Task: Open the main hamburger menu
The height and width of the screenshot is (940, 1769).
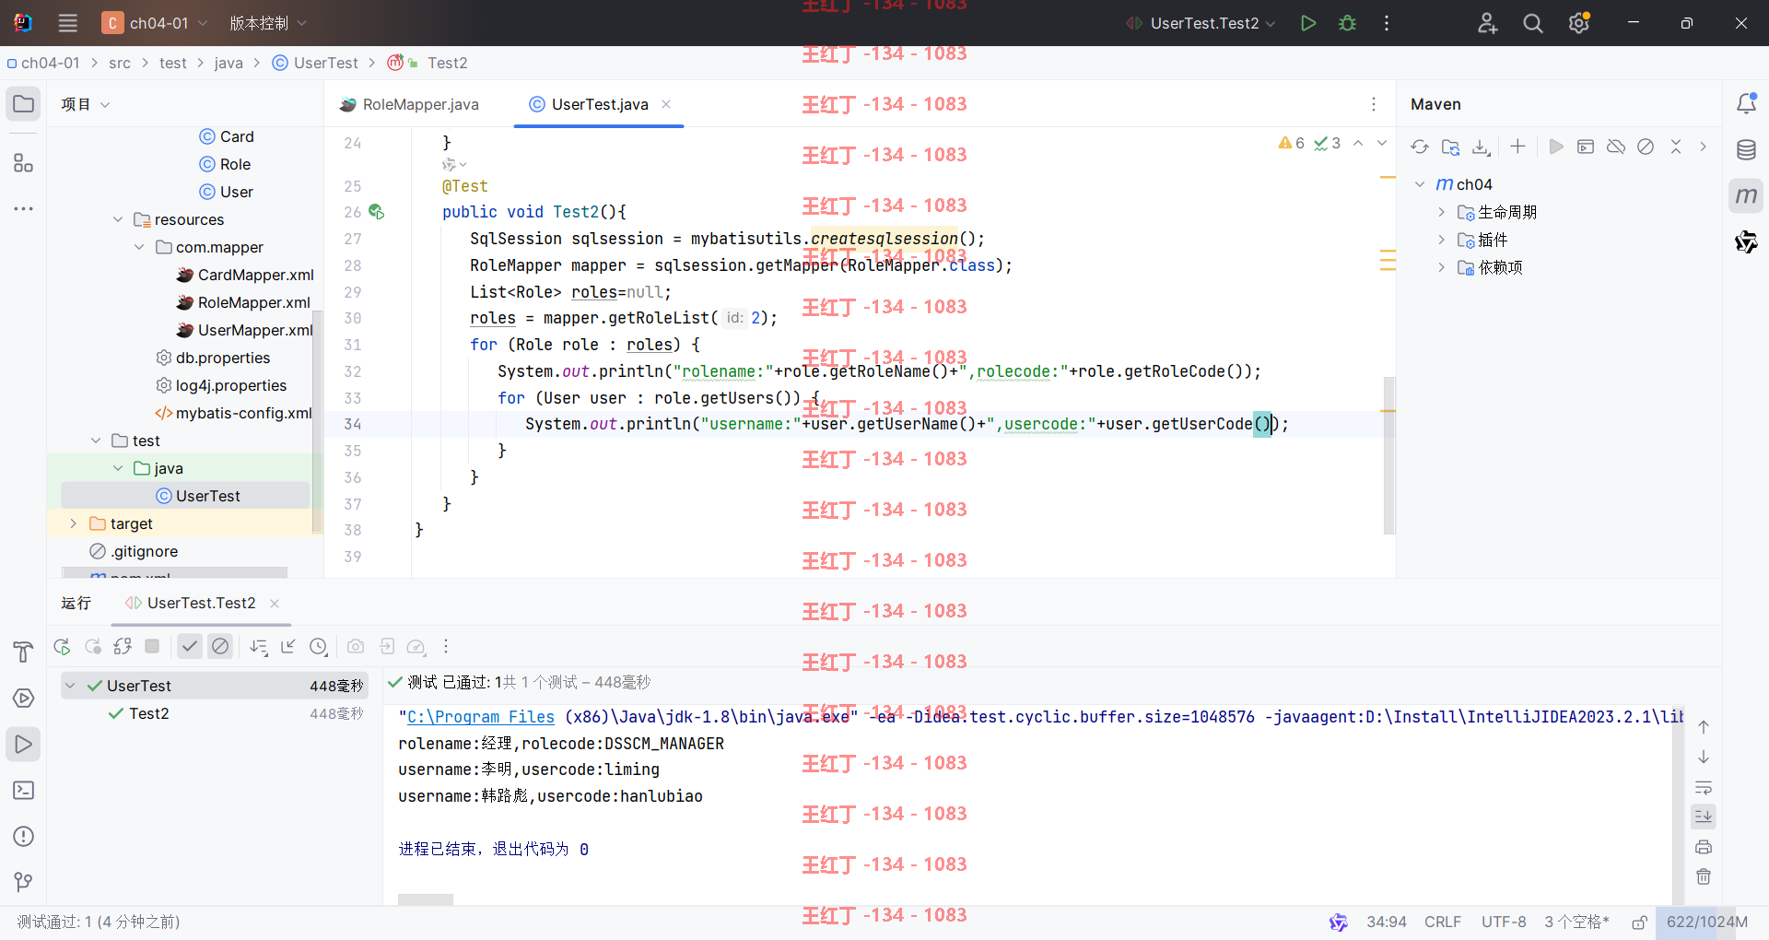Action: coord(67,23)
